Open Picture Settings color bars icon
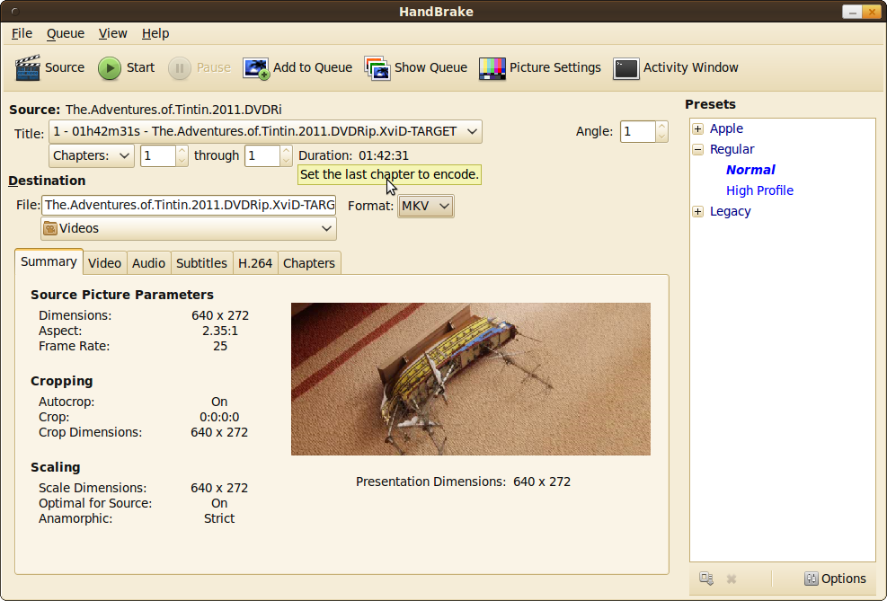Viewport: 887px width, 601px height. point(492,68)
